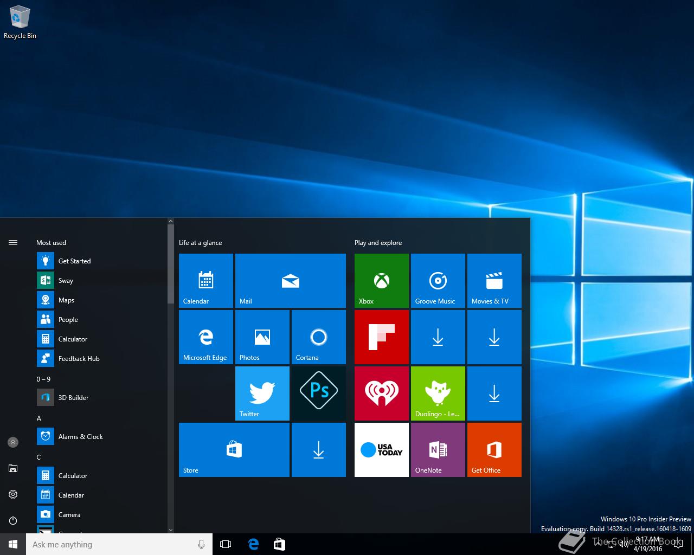
Task: Open Alarms & Clock in the app list
Action: pyautogui.click(x=100, y=437)
